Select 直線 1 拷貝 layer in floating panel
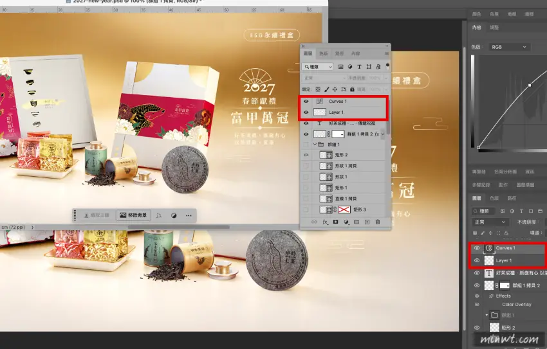 [344, 199]
